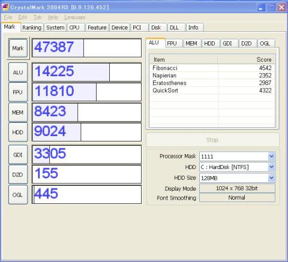
Task: Show the MEM results tab
Action: tap(192, 43)
